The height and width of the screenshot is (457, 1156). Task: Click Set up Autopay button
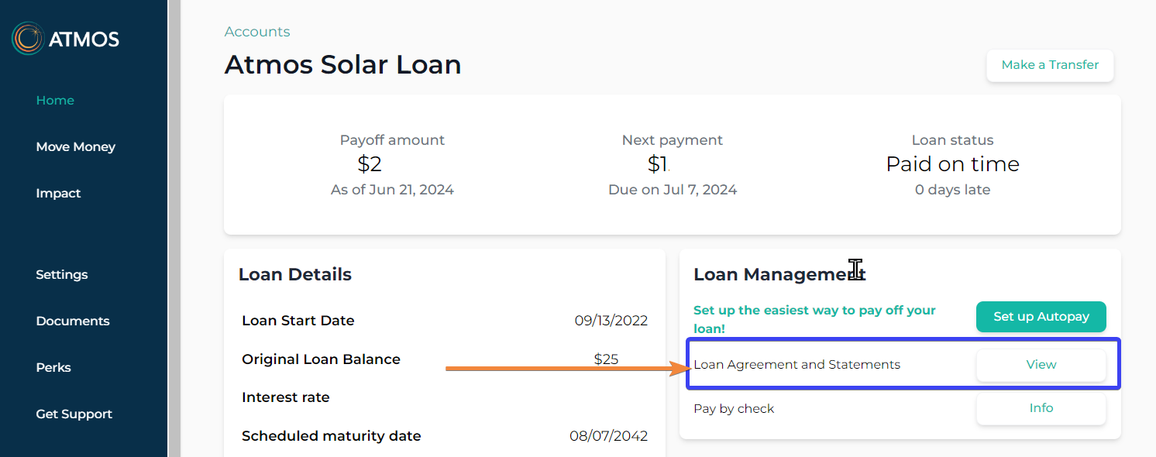pyautogui.click(x=1041, y=317)
